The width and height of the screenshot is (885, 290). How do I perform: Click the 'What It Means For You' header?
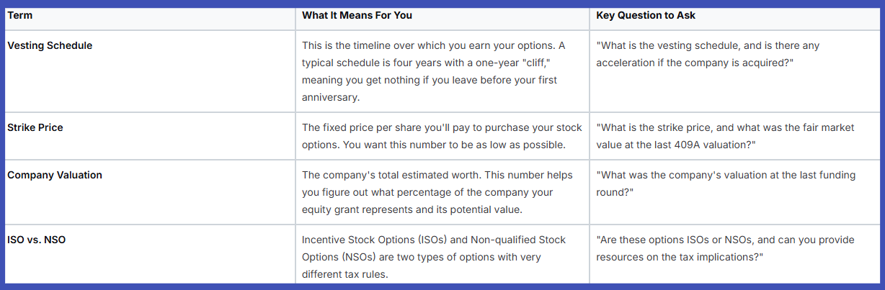click(357, 15)
